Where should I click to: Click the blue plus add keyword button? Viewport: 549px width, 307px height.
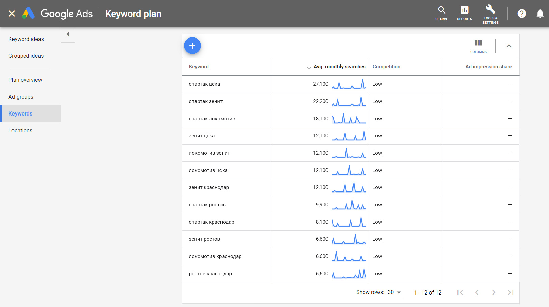pyautogui.click(x=192, y=46)
